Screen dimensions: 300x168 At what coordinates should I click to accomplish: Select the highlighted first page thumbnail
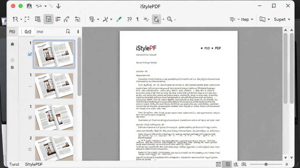(x=54, y=54)
